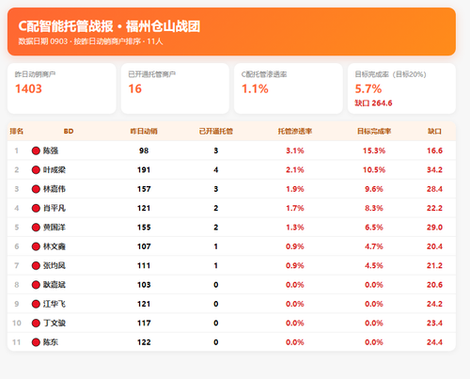Click the 昨日动销 column header

144,131
